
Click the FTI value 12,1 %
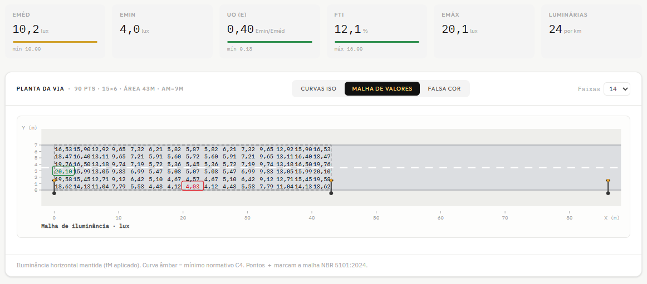pos(351,29)
